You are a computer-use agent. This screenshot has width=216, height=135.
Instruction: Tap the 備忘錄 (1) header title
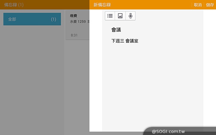(x=14, y=5)
